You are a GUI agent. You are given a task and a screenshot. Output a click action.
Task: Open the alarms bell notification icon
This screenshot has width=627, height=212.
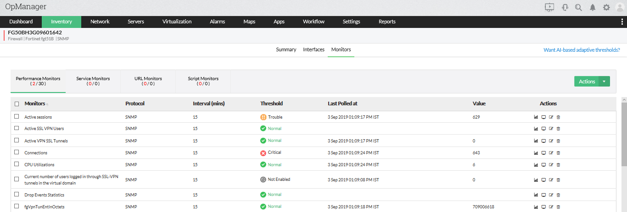click(593, 7)
